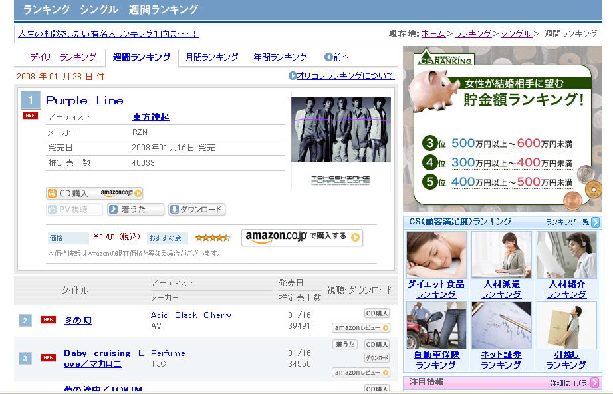Image resolution: width=613 pixels, height=394 pixels.
Task: Click the amazon.co.jpで購入する button
Action: coord(303,237)
